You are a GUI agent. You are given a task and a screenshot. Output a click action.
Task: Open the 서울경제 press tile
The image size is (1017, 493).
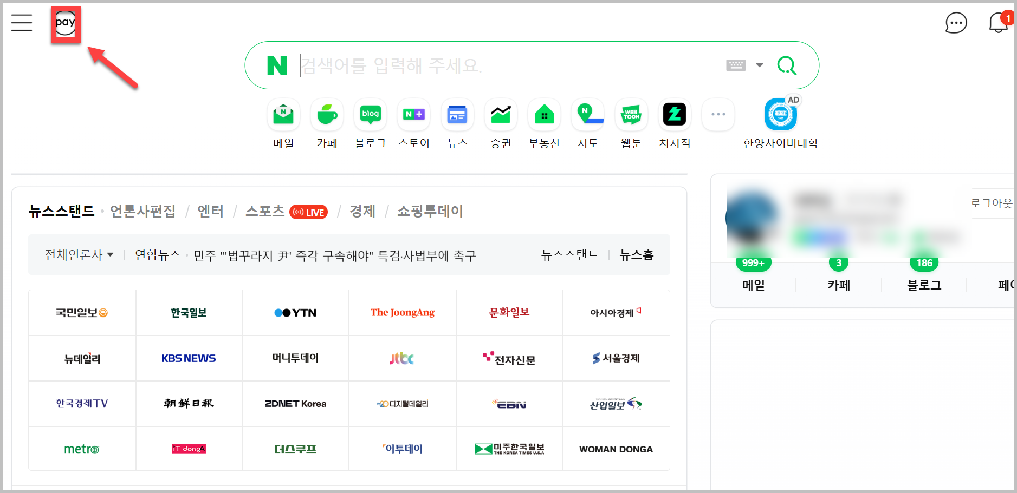point(616,358)
